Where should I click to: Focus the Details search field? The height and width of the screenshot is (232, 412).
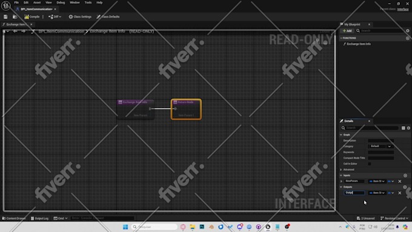tap(370, 128)
